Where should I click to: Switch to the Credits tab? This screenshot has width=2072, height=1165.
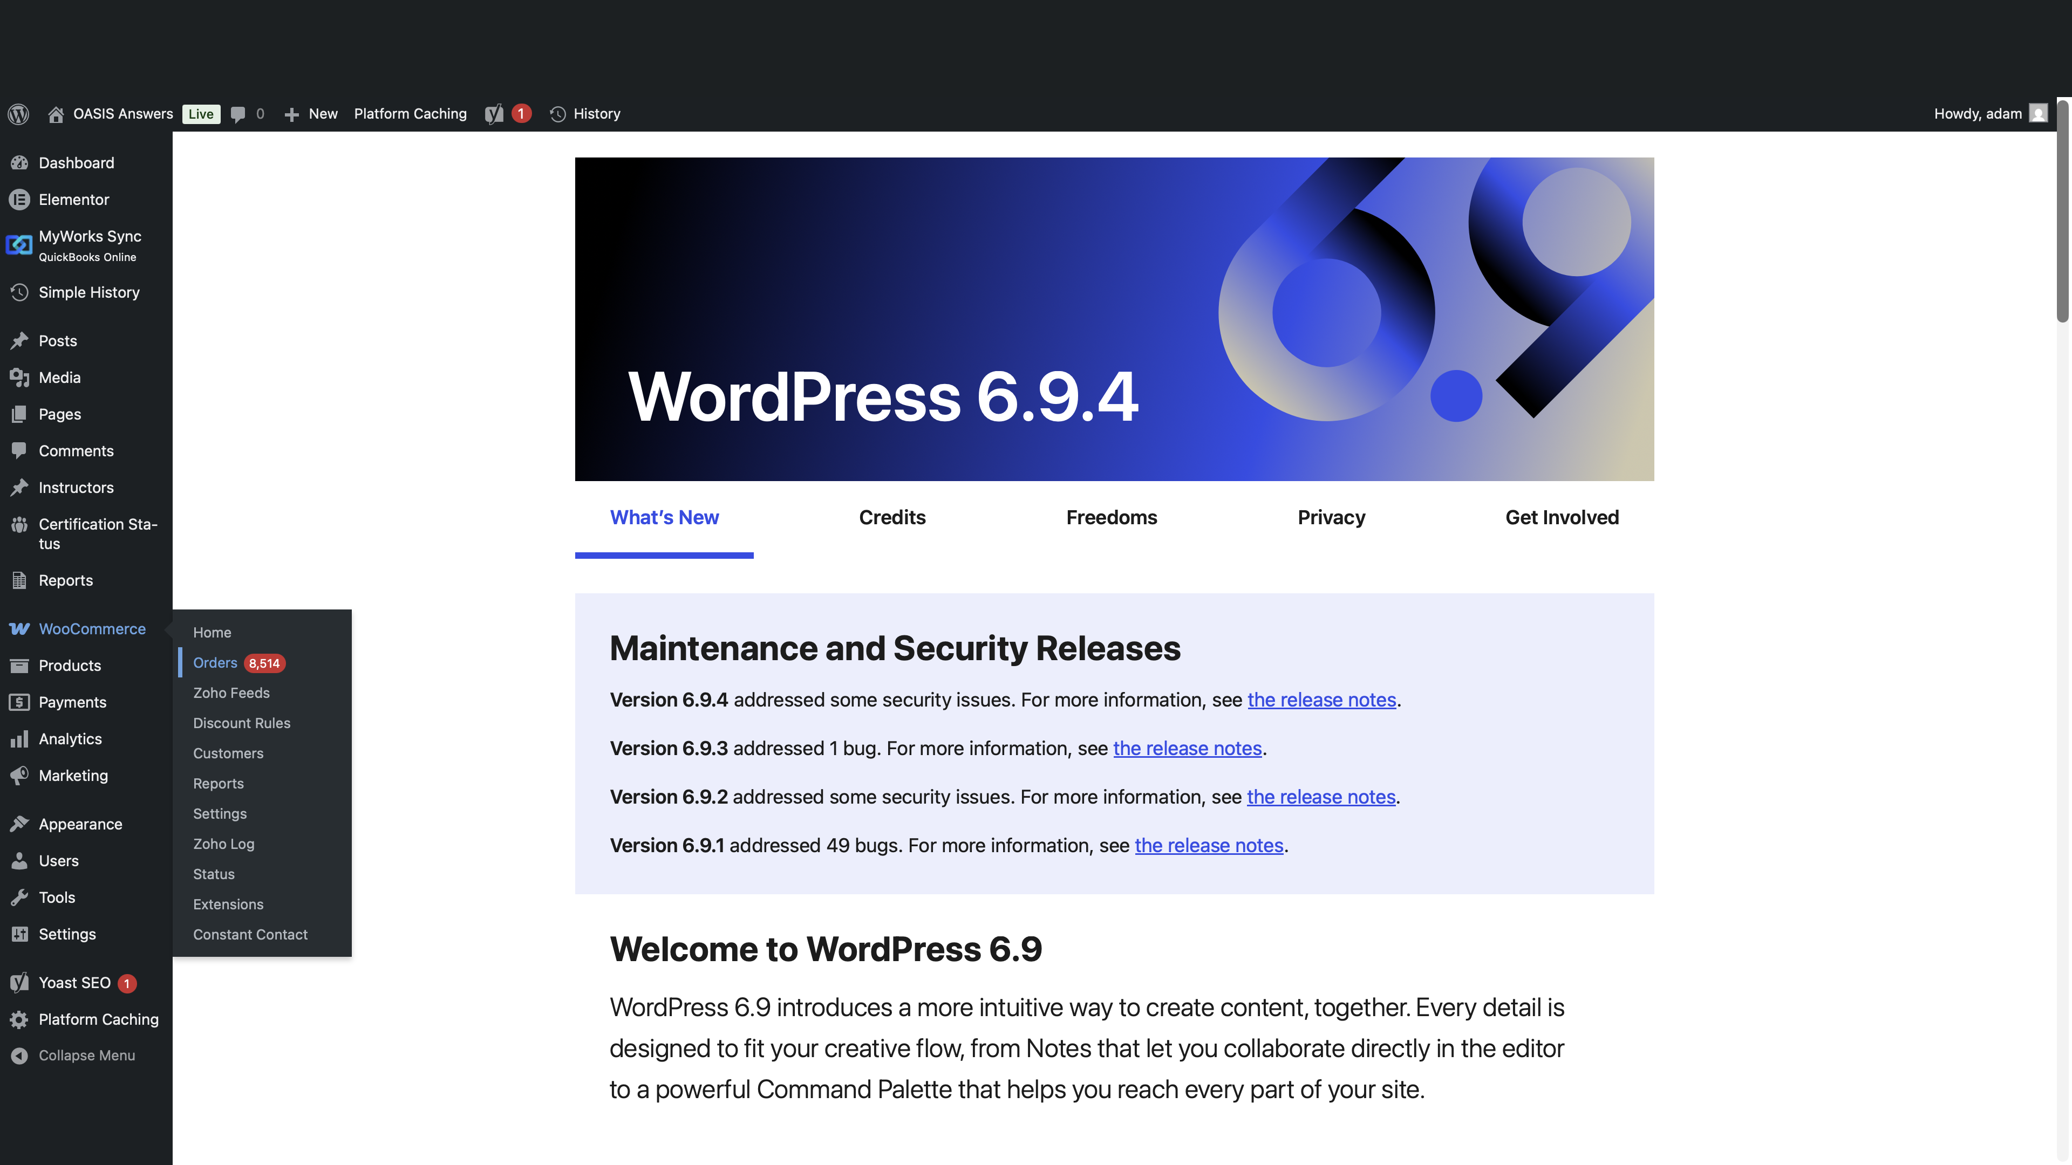tap(892, 518)
